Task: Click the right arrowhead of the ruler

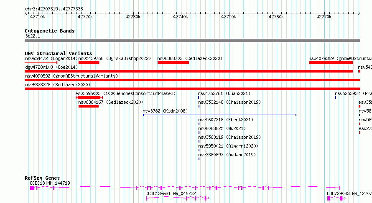Action: [359, 13]
